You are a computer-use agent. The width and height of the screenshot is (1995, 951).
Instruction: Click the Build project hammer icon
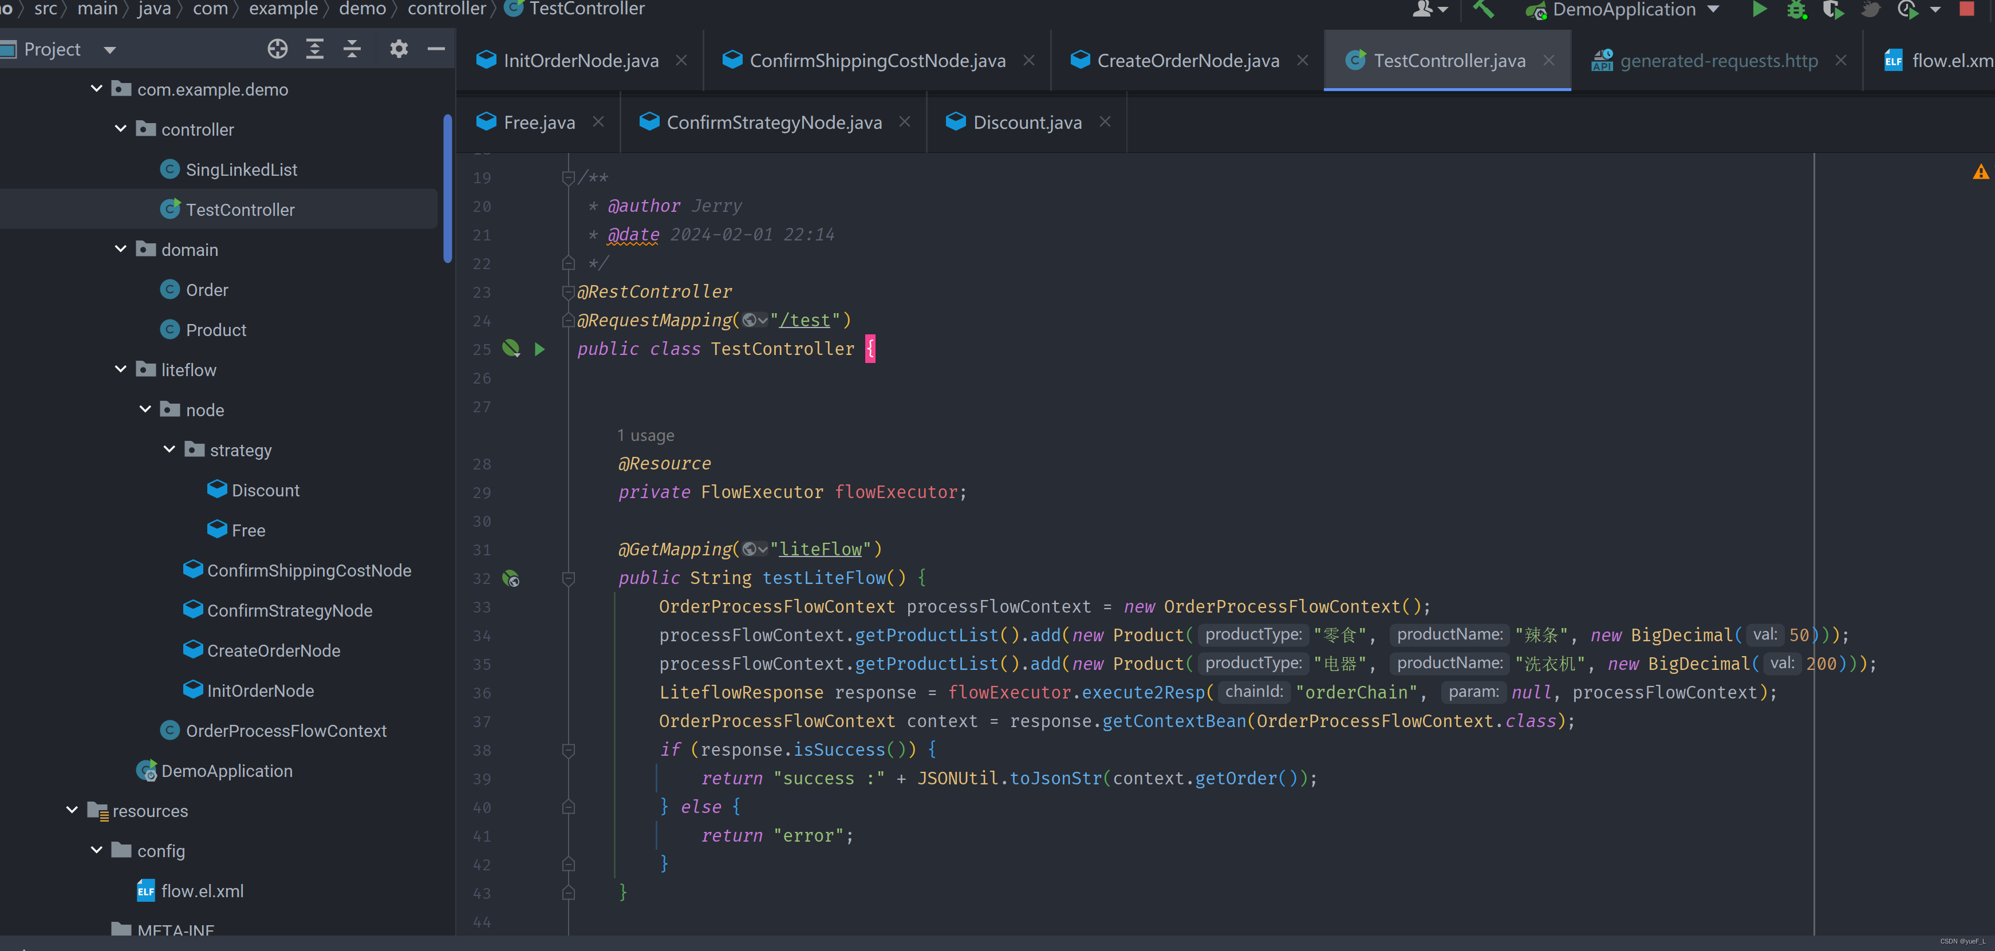[1478, 10]
